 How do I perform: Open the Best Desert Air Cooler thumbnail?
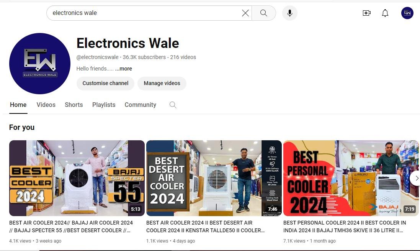[x=214, y=178]
